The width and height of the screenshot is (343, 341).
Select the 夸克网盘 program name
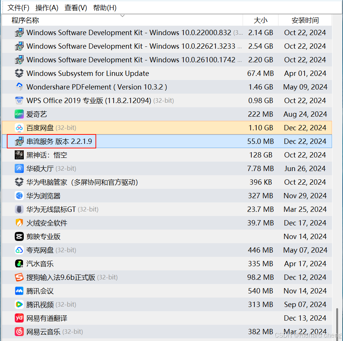[x=40, y=250]
